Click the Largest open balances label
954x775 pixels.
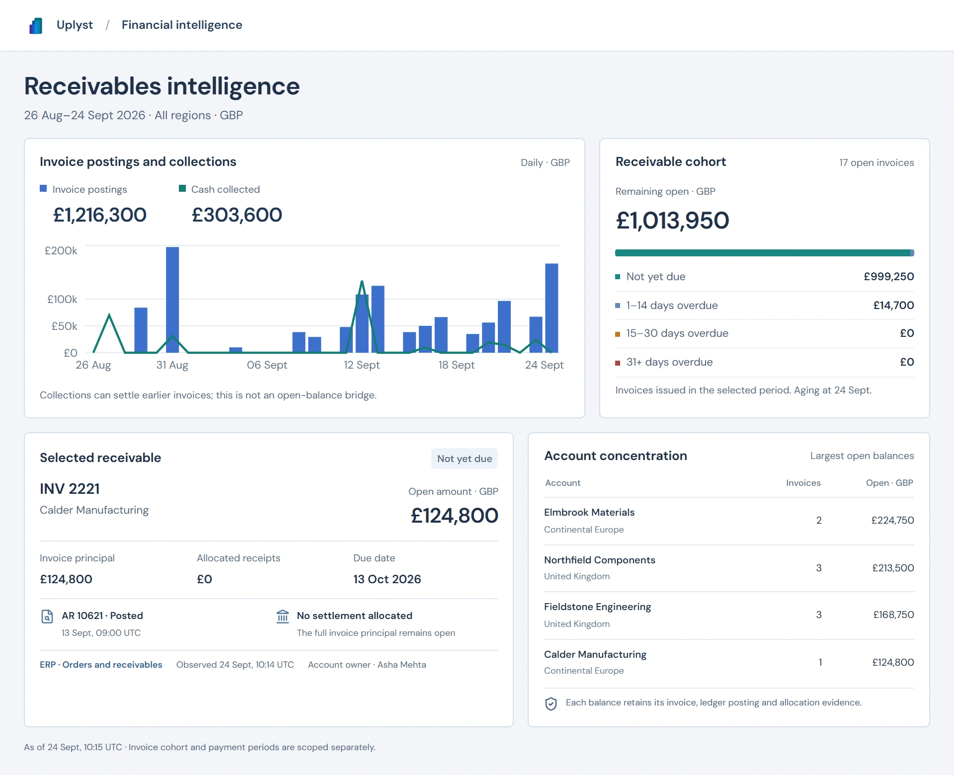(x=862, y=456)
